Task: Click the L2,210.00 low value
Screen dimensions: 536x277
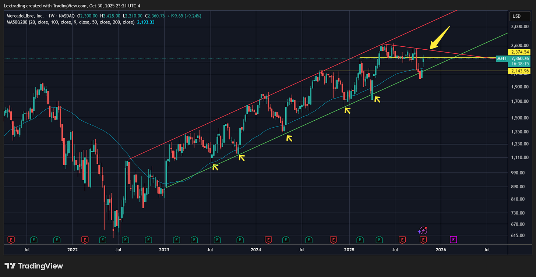Action: 133,16
